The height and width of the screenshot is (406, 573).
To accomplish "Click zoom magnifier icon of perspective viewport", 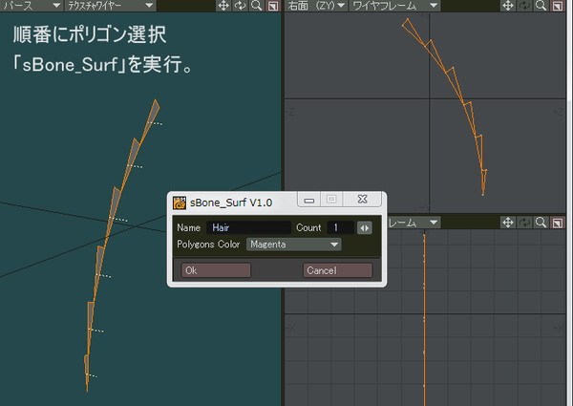I will point(257,6).
